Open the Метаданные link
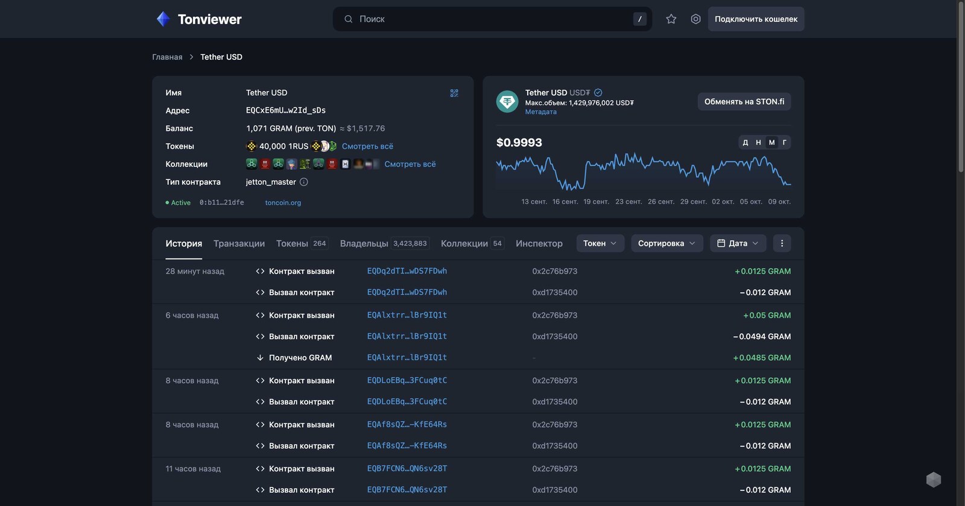The image size is (965, 506). pyautogui.click(x=541, y=112)
